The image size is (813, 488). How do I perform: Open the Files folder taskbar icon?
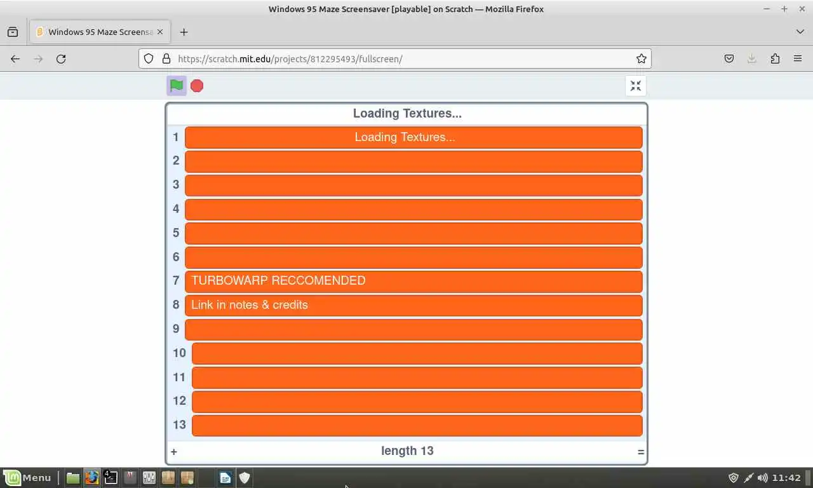(x=73, y=477)
